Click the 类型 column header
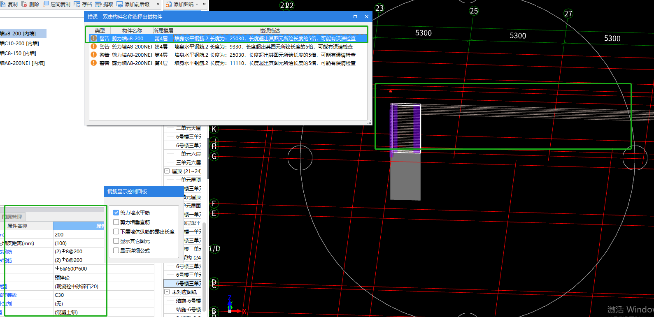This screenshot has height=317, width=654. pyautogui.click(x=100, y=30)
